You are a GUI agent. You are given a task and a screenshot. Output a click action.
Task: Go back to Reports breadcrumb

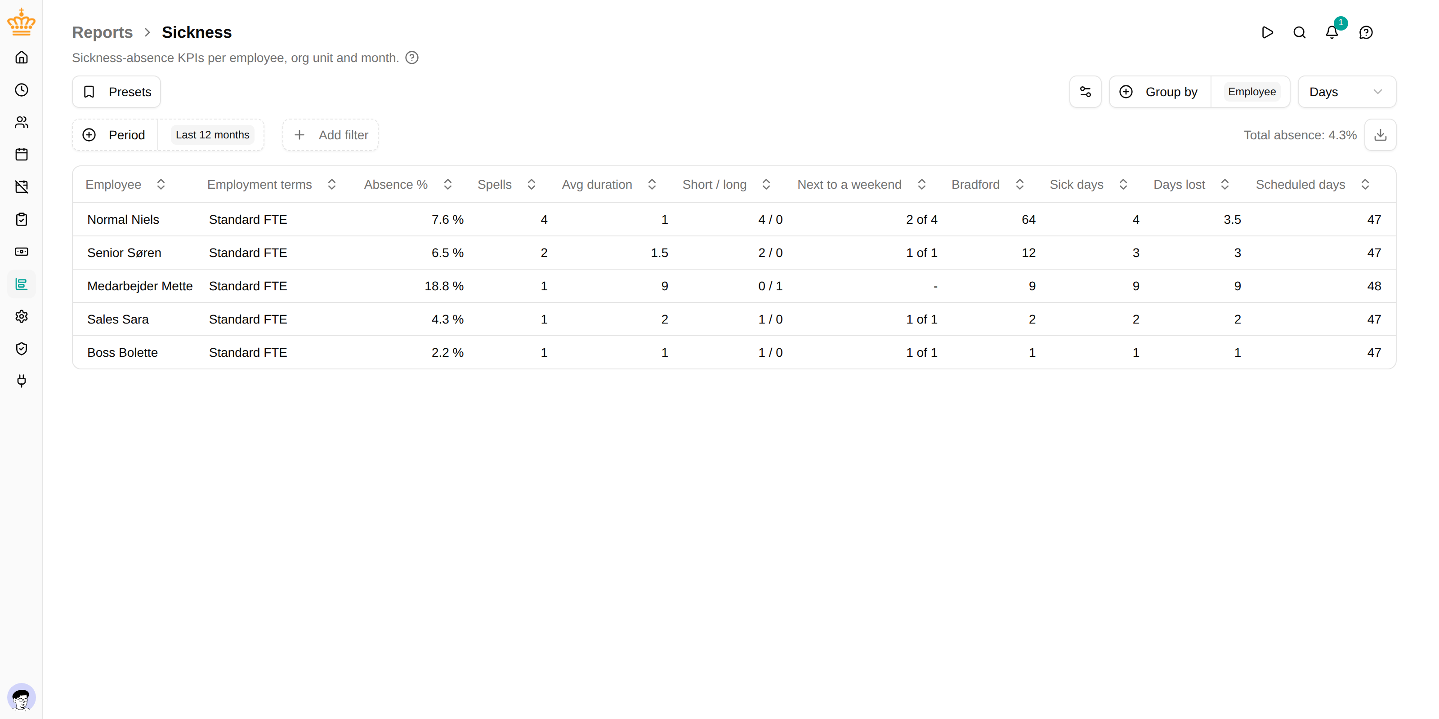102,32
